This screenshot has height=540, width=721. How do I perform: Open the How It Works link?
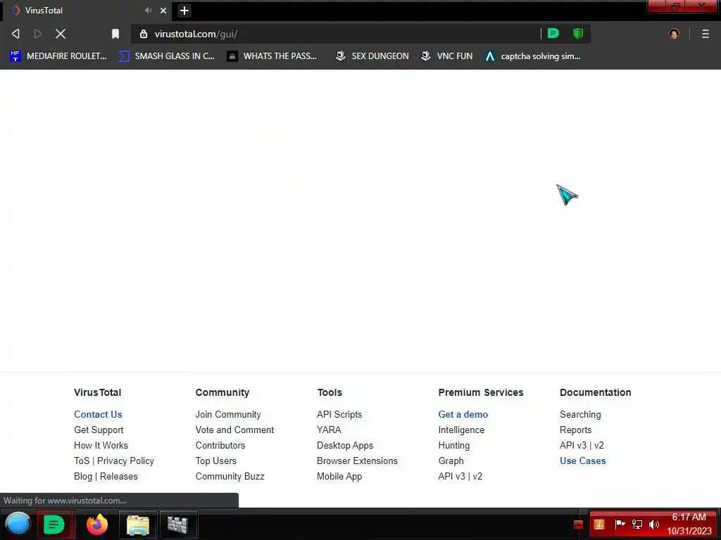pos(101,445)
